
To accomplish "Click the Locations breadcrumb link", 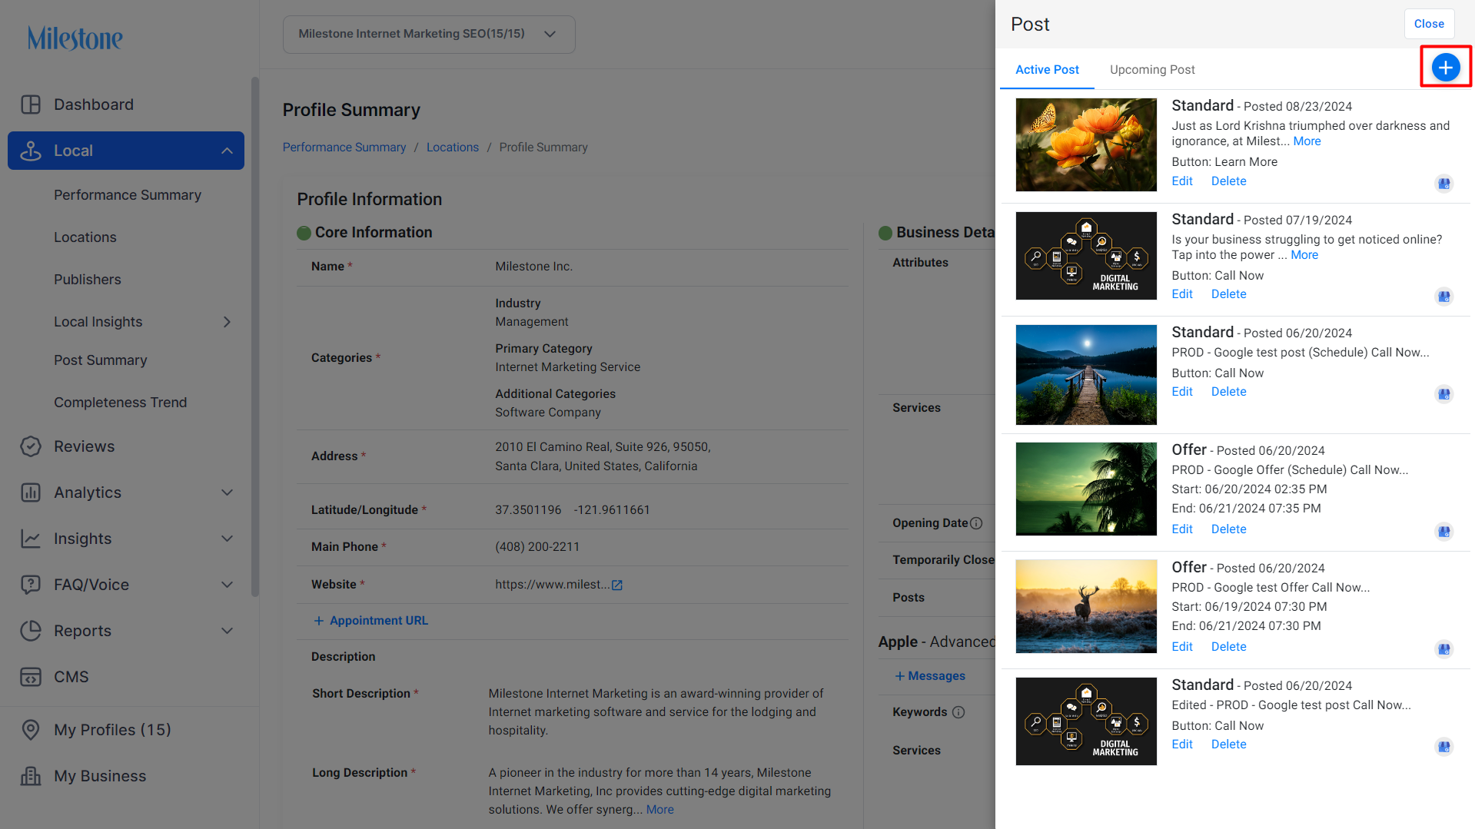I will pyautogui.click(x=453, y=148).
